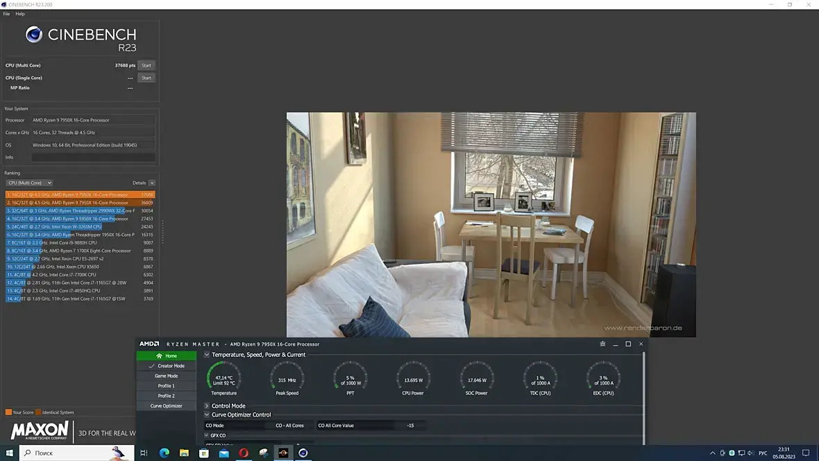Viewport: 819px width, 461px height.
Task: Click the CPU Power gauge
Action: click(x=413, y=378)
